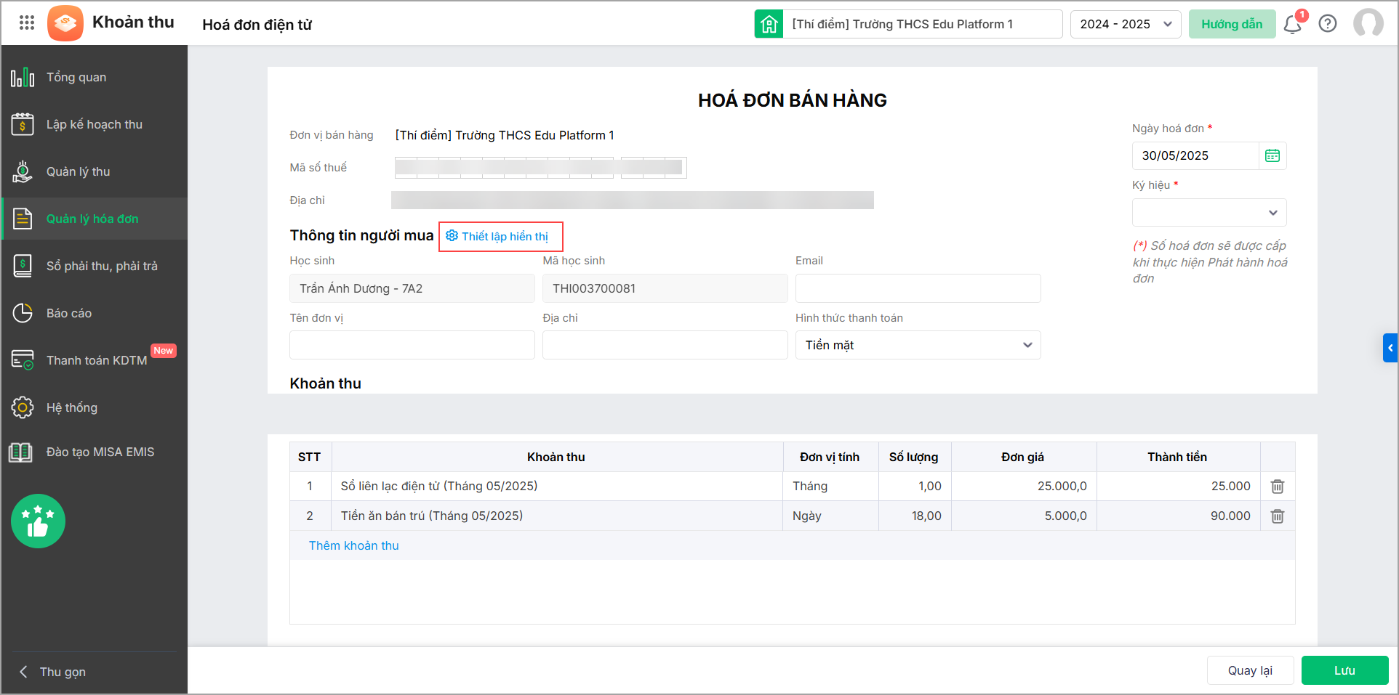Screen dimensions: 1399x695
Task: Click the Thành tiền cell 90.000
Action: (1179, 516)
